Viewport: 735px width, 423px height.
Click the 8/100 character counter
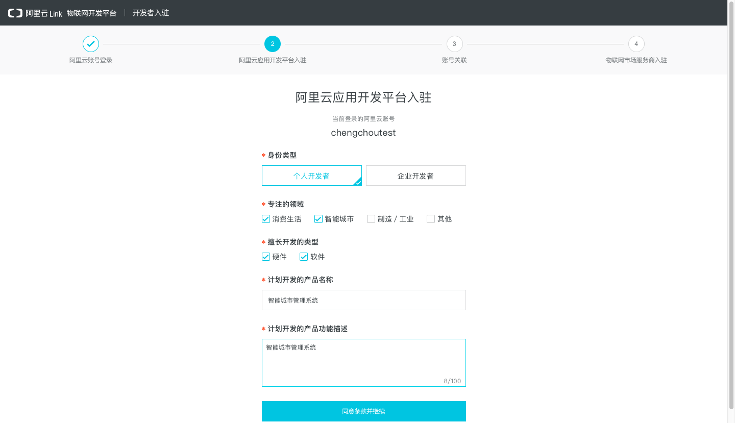click(452, 381)
